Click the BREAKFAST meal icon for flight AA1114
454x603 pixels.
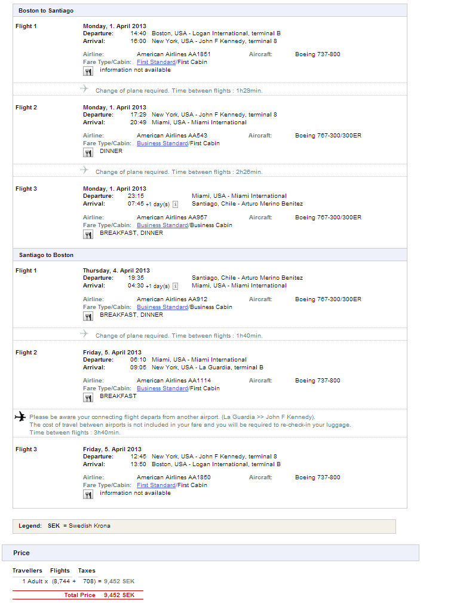pos(88,397)
